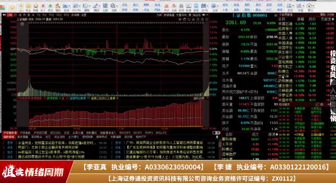Open the 热点 flame hot-spots icon

(x=167, y=7)
